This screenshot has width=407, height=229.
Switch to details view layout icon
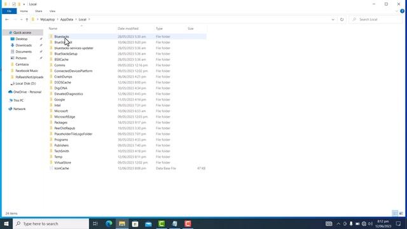point(395,213)
